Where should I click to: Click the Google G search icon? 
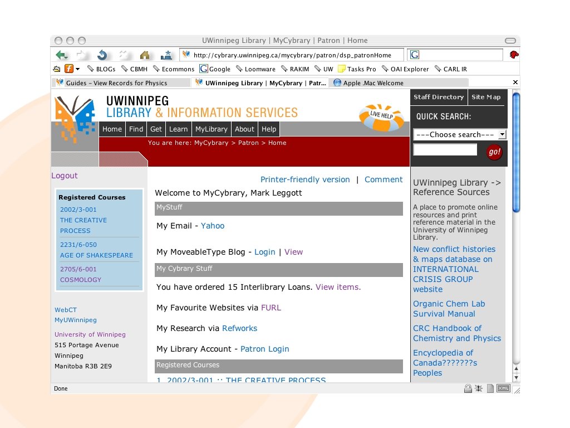(414, 55)
